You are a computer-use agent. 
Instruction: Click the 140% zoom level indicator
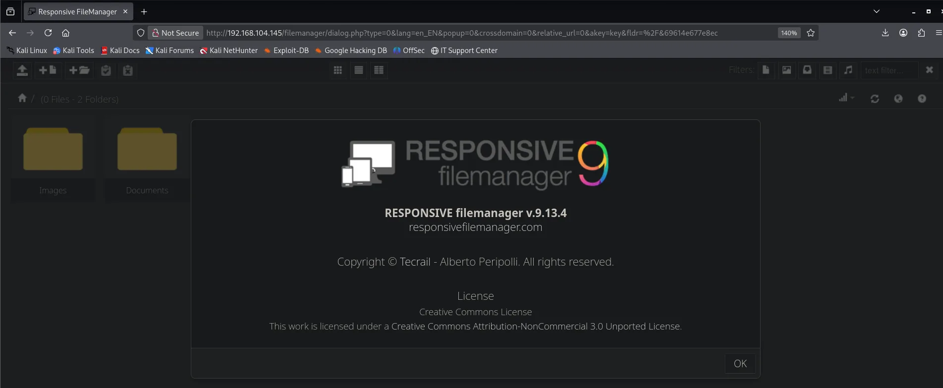(789, 33)
